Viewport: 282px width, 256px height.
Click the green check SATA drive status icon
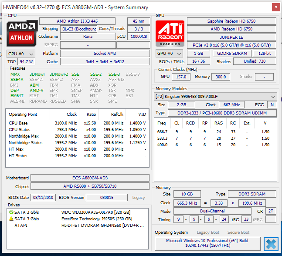click(11, 212)
